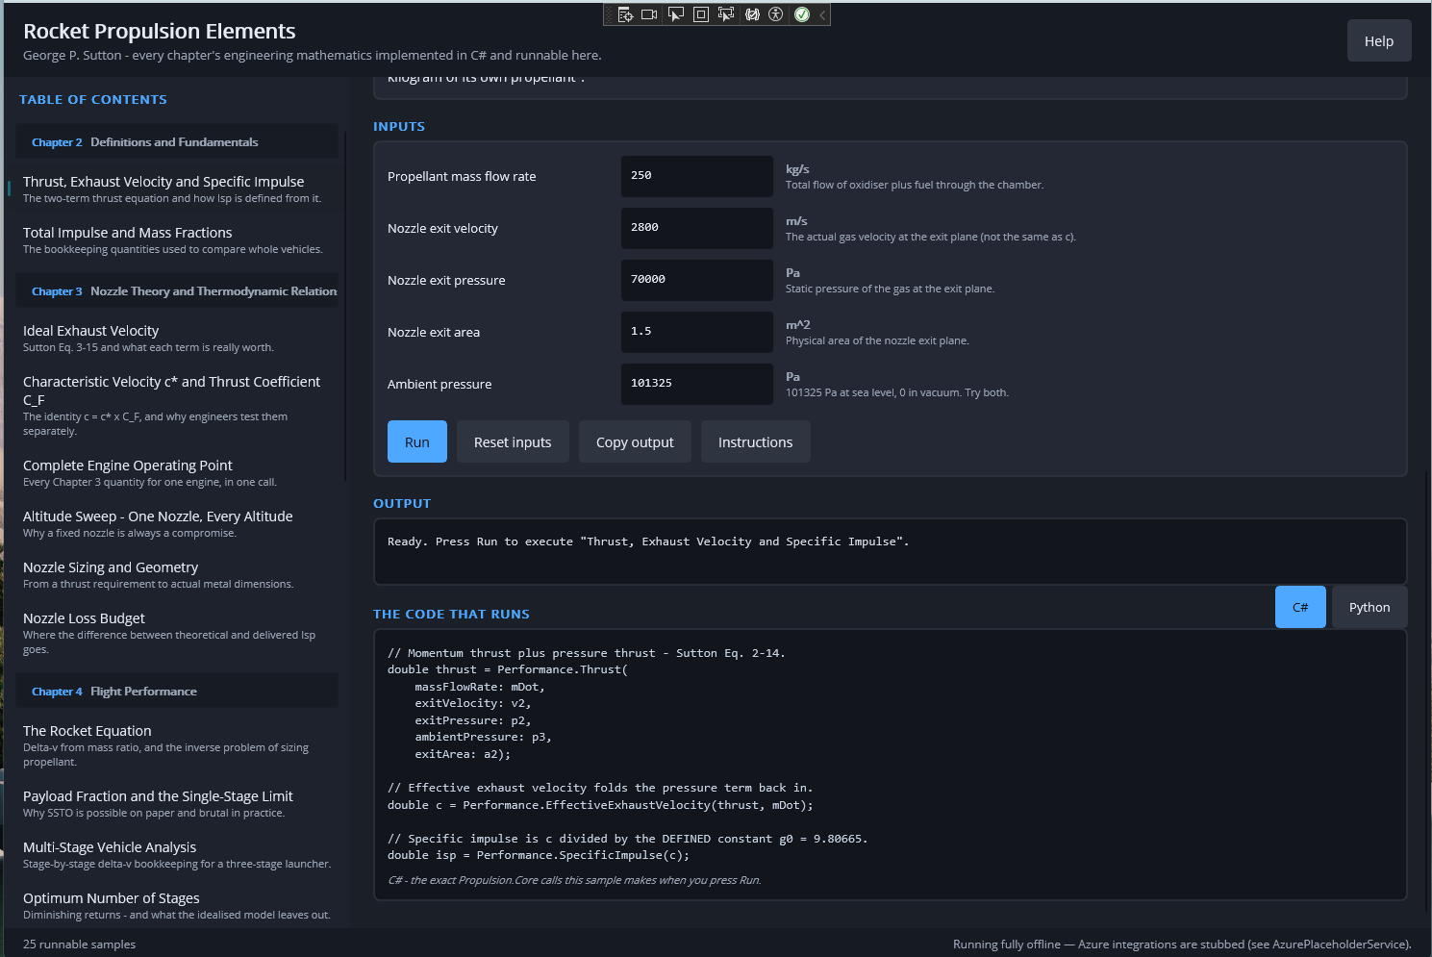Open Ideal Exhaust Velocity sample
Viewport: 1432px width, 957px height.
177,338
